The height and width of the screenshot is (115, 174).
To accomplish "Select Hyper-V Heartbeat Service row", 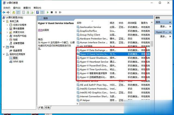I will 113,62.
